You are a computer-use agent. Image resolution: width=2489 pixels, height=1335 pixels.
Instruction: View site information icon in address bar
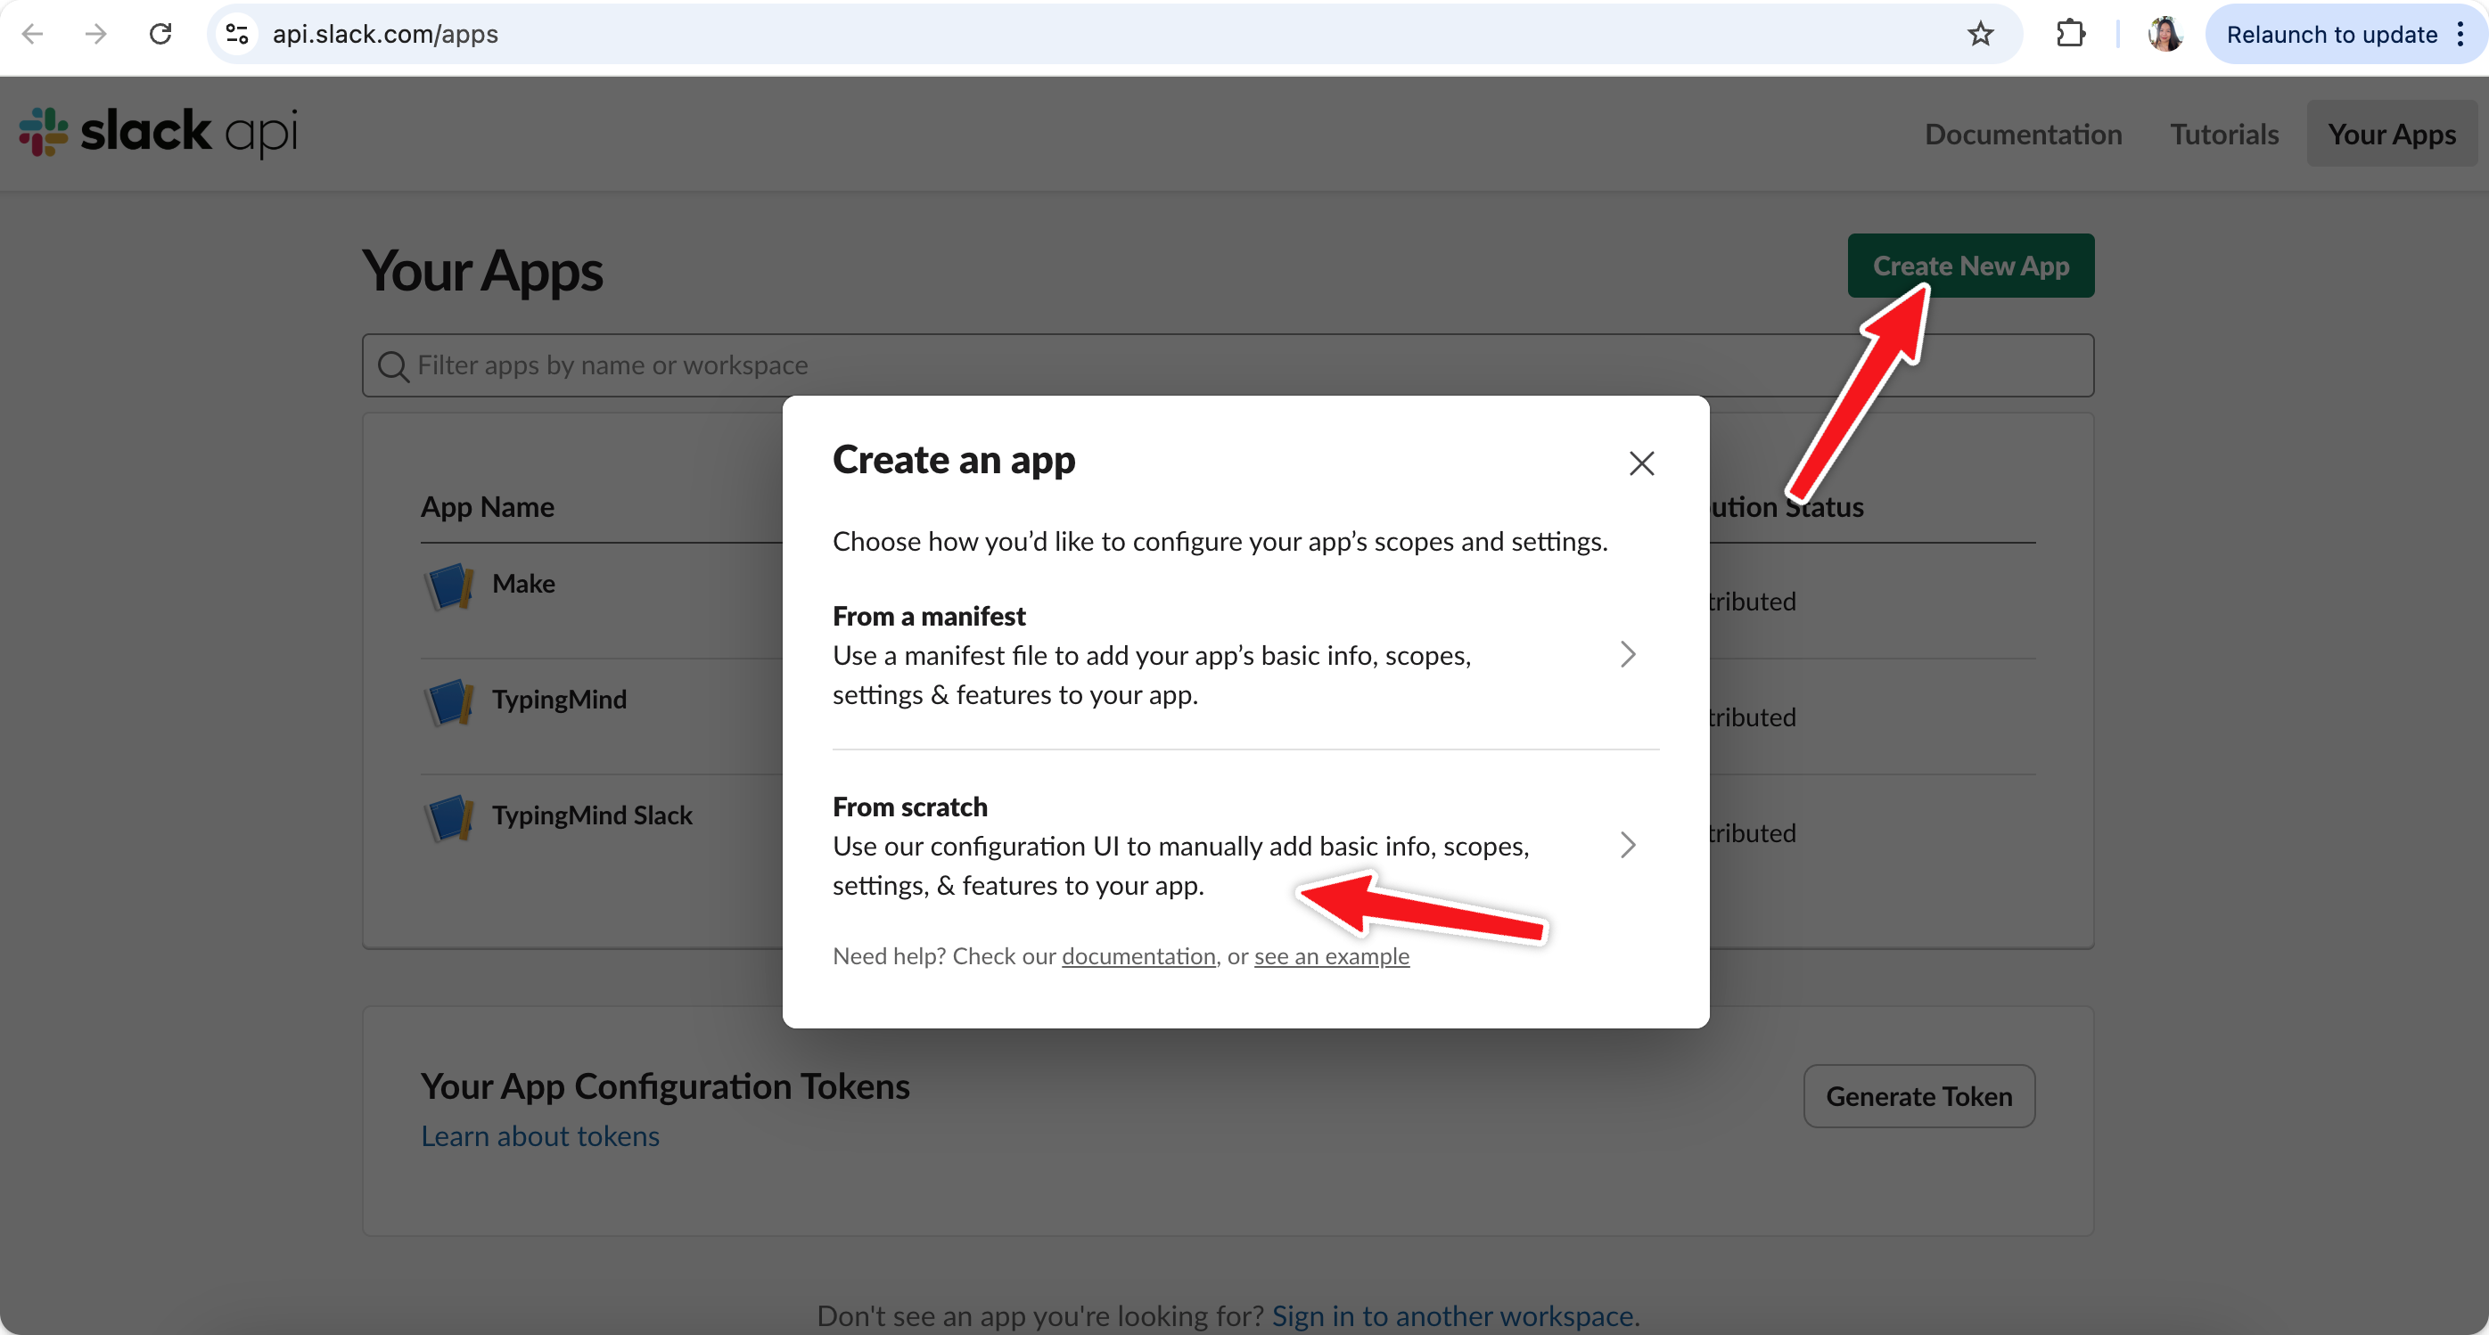237,35
